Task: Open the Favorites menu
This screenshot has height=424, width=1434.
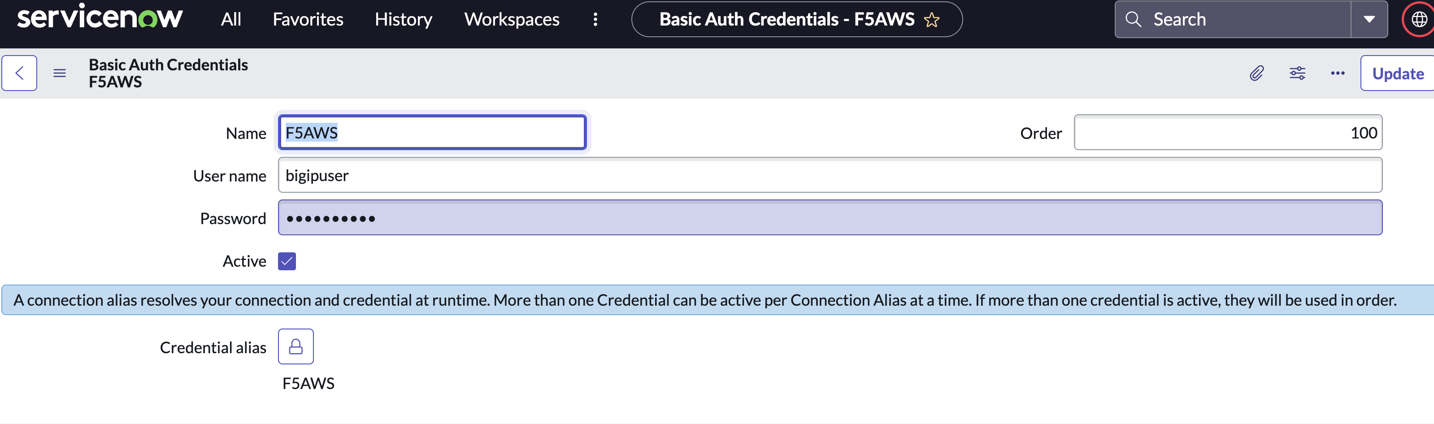Action: pos(308,19)
